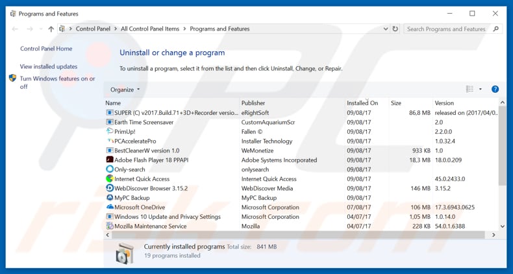Go to All Control Panel Items breadcrumb
The image size is (513, 274).
pos(150,29)
